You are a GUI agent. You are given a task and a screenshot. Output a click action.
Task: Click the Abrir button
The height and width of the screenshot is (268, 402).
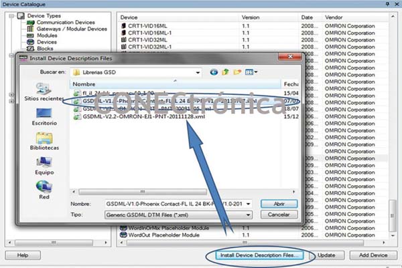pyautogui.click(x=279, y=203)
